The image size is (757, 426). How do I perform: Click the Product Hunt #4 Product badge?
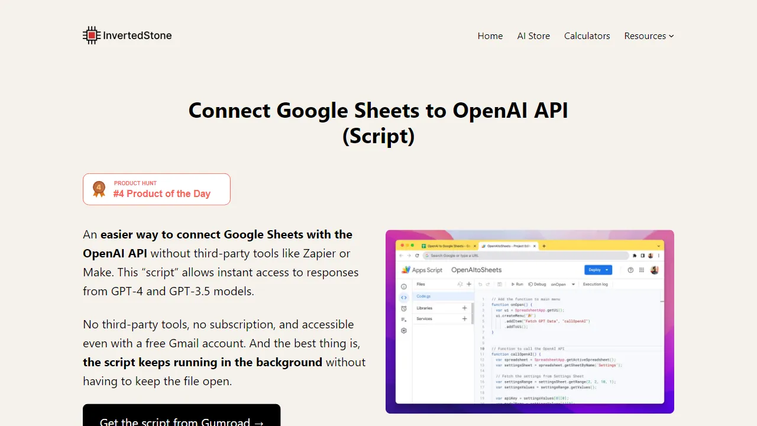tap(157, 189)
